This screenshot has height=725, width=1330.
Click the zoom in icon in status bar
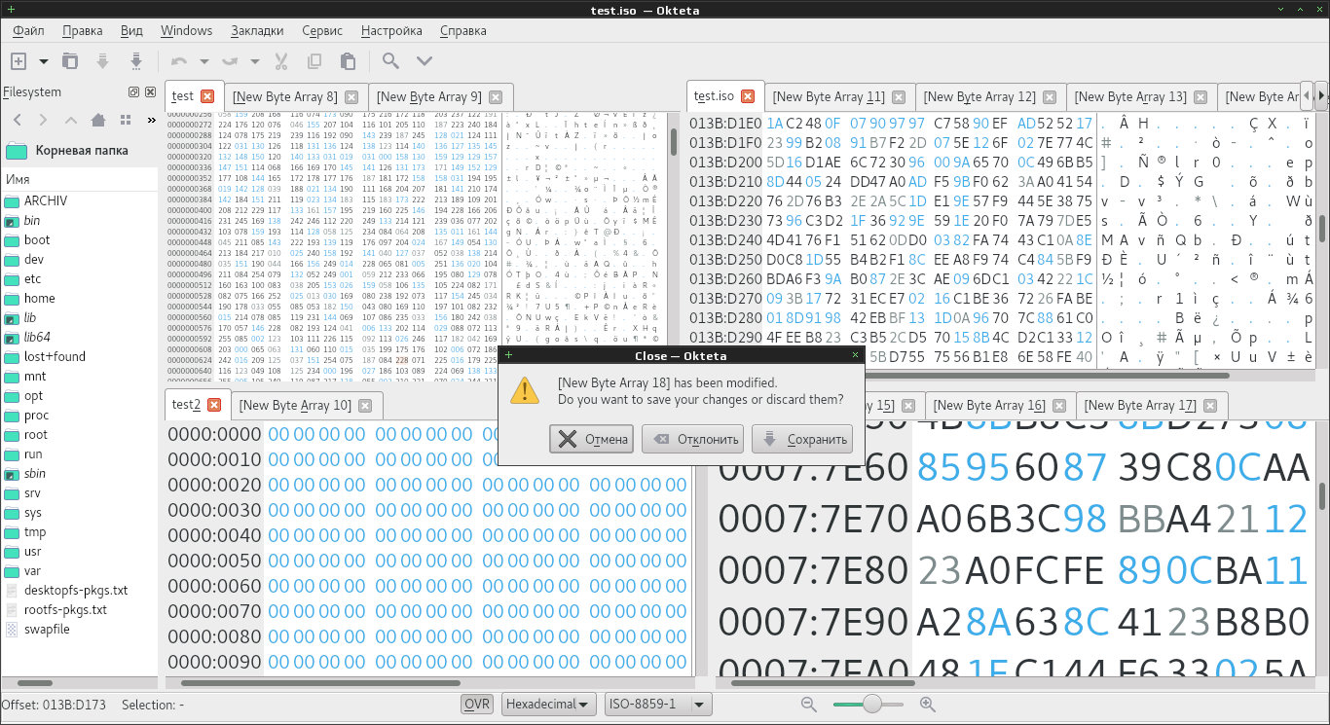pyautogui.click(x=928, y=705)
